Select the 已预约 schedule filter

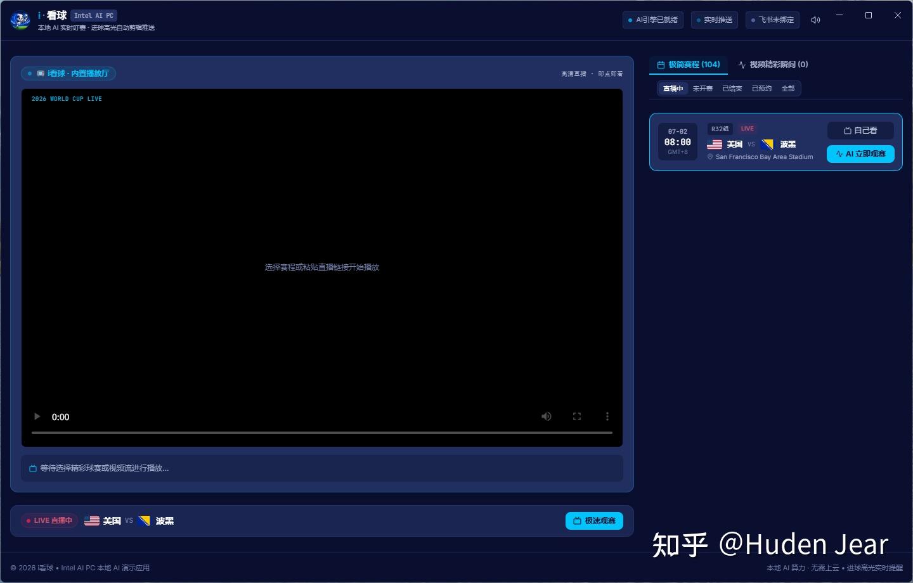coord(761,89)
